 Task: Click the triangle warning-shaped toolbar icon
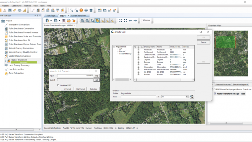pyautogui.click(x=5, y=10)
